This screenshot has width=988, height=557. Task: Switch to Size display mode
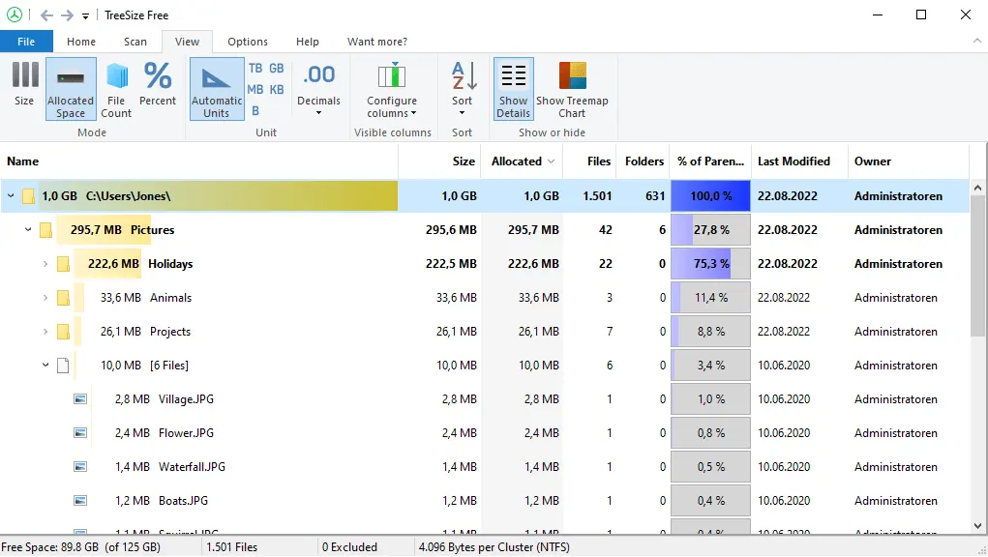point(23,88)
